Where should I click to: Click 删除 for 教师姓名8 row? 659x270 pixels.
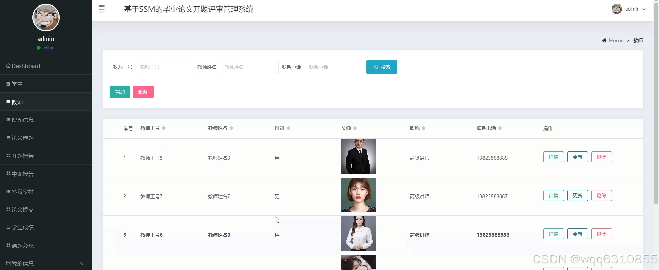point(602,157)
